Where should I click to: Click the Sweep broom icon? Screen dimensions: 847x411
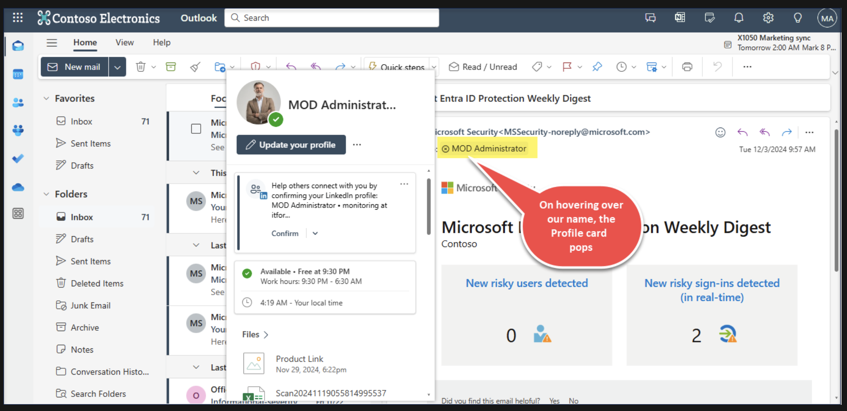[x=195, y=67]
